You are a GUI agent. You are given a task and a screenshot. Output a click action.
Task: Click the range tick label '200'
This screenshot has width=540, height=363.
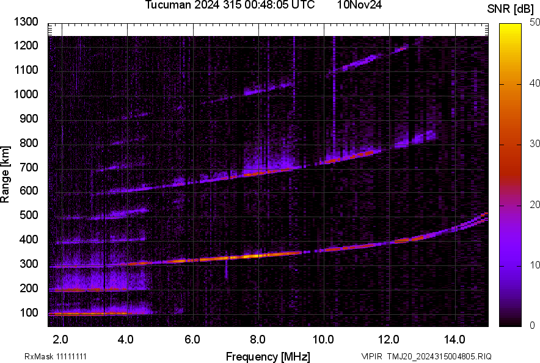pyautogui.click(x=29, y=289)
